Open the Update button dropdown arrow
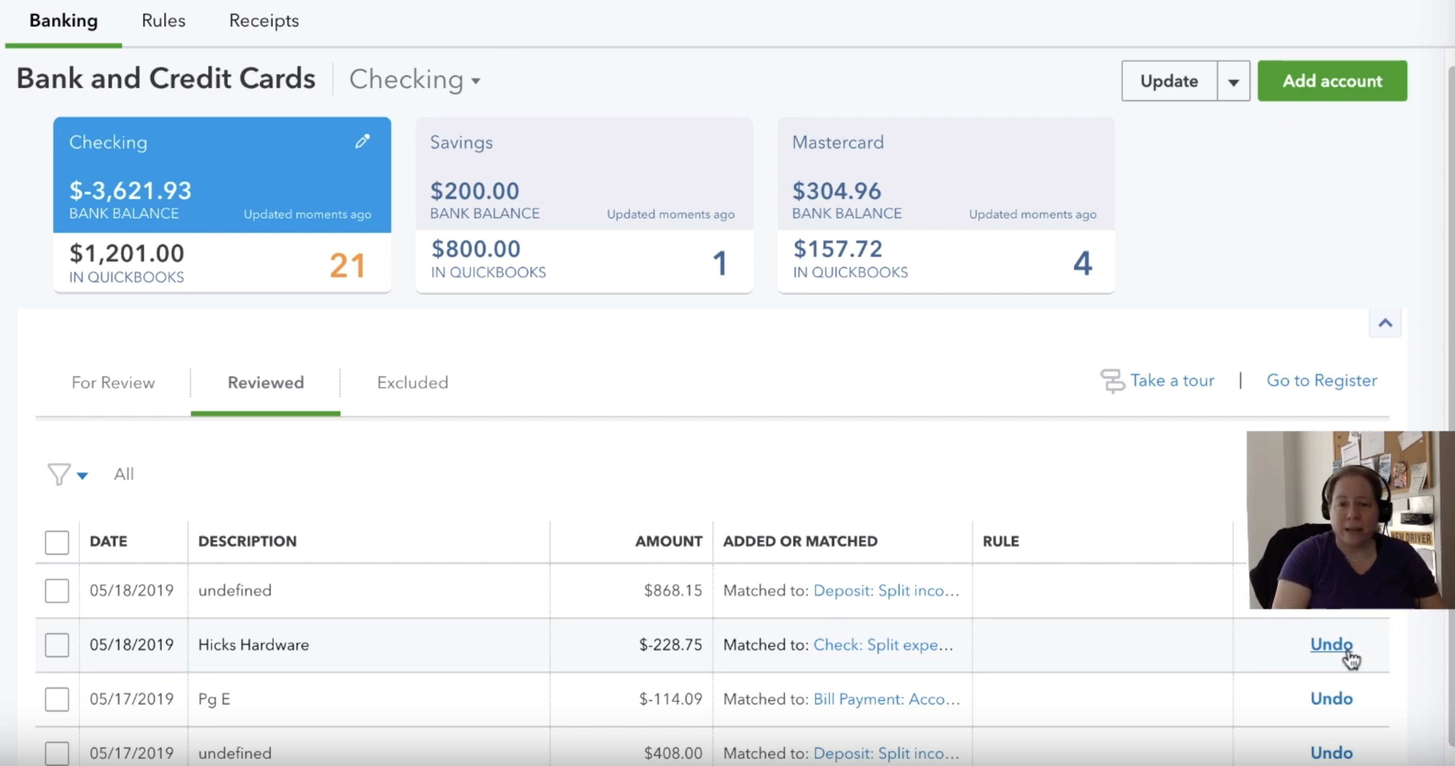Viewport: 1455px width, 766px height. 1234,81
